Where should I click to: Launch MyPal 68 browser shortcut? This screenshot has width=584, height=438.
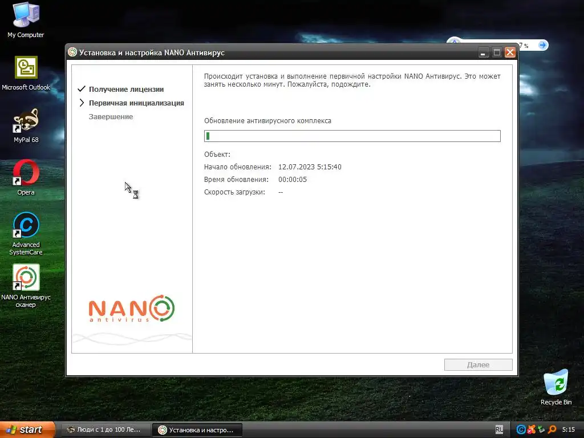[26, 126]
